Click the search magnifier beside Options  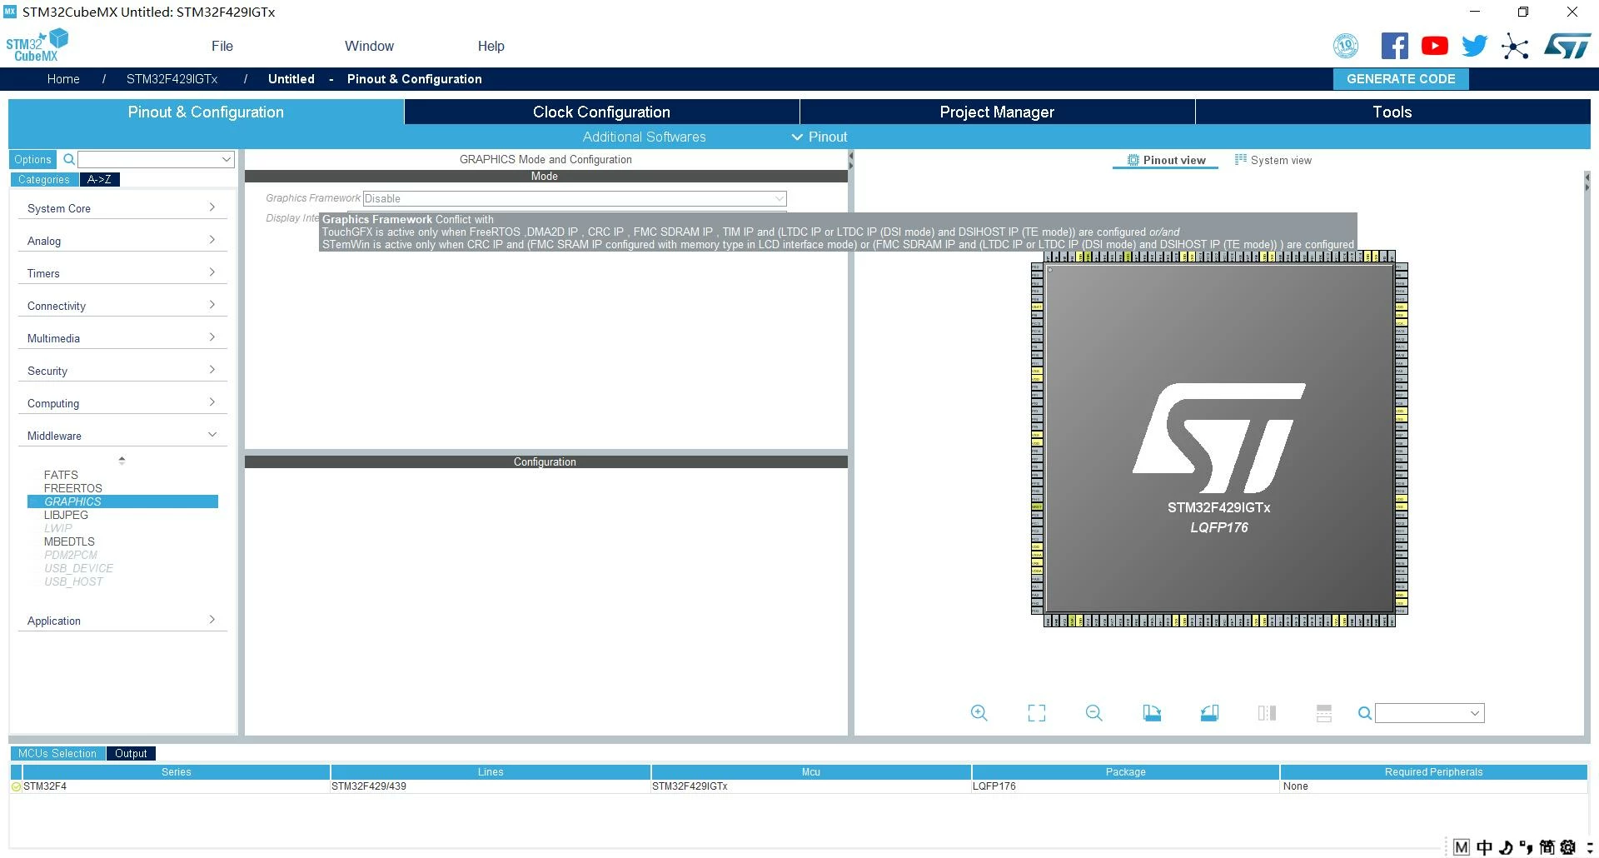tap(69, 159)
